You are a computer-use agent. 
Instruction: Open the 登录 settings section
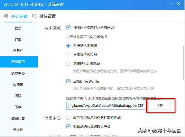pyautogui.click(x=18, y=28)
